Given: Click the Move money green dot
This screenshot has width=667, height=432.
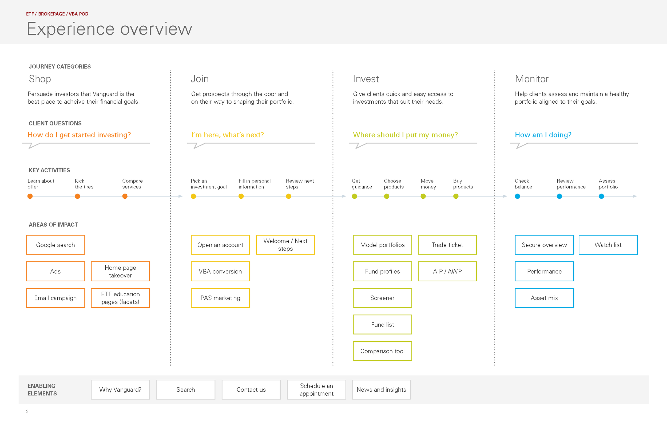Looking at the screenshot, I should (423, 196).
